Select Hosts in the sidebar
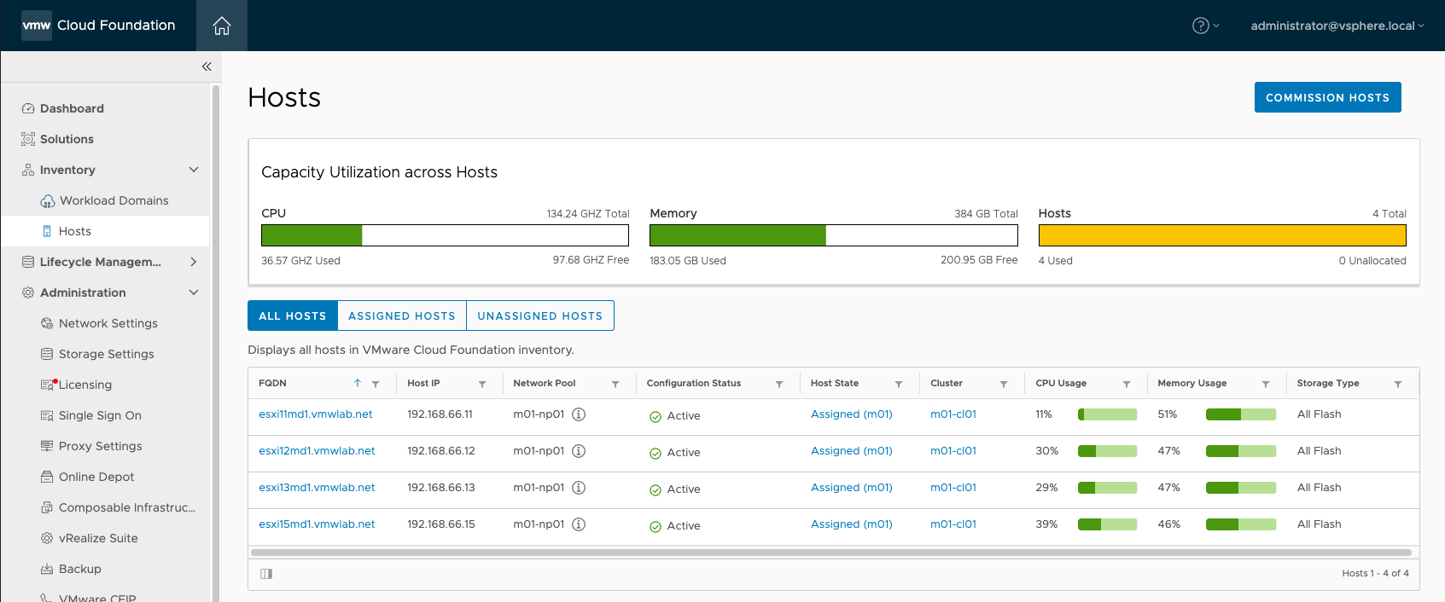Viewport: 1445px width, 602px height. tap(105, 231)
